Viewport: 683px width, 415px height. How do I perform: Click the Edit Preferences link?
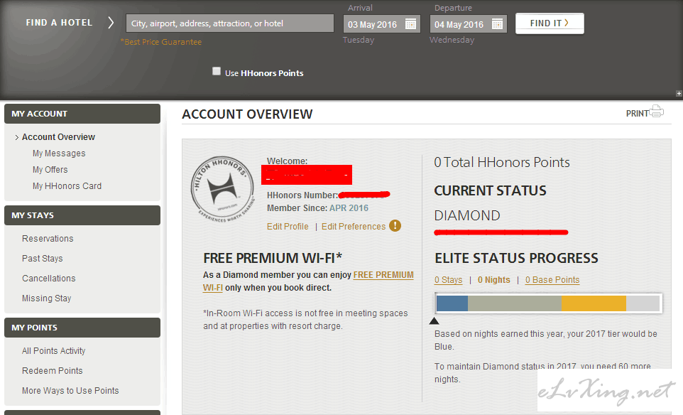pos(354,227)
